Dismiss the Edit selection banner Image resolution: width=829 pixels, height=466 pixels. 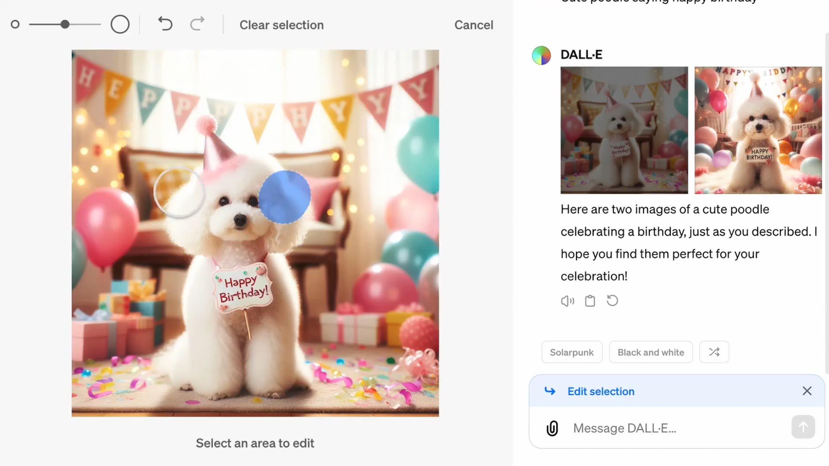click(806, 391)
